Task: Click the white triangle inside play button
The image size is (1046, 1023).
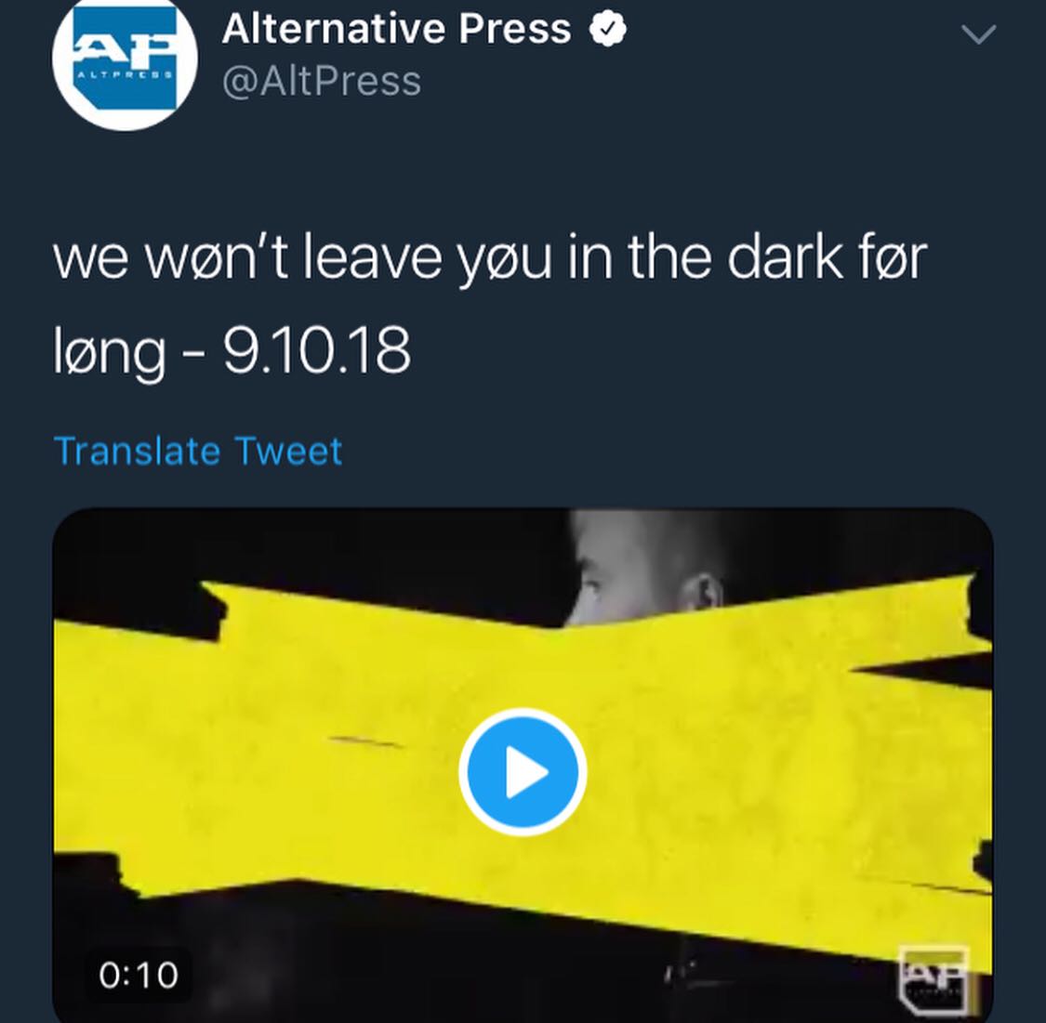Action: click(525, 772)
